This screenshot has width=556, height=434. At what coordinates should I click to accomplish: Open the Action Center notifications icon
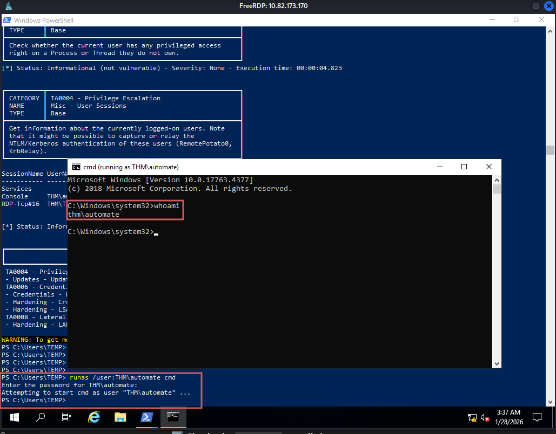pyautogui.click(x=537, y=417)
